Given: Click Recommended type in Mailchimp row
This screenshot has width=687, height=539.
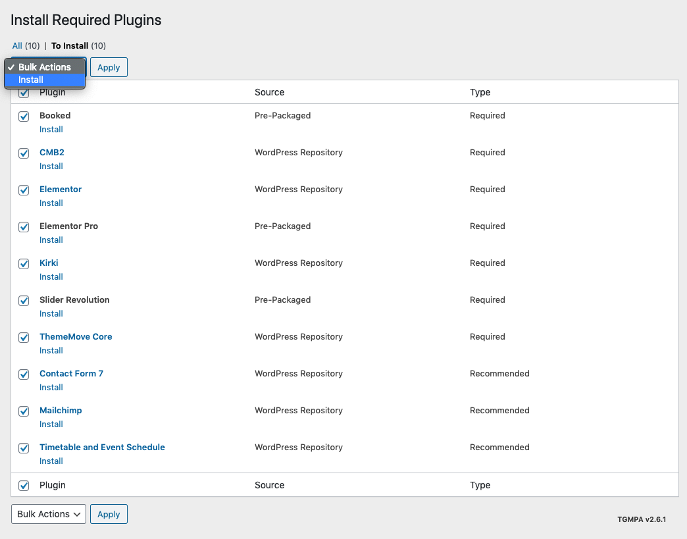Looking at the screenshot, I should 499,410.
